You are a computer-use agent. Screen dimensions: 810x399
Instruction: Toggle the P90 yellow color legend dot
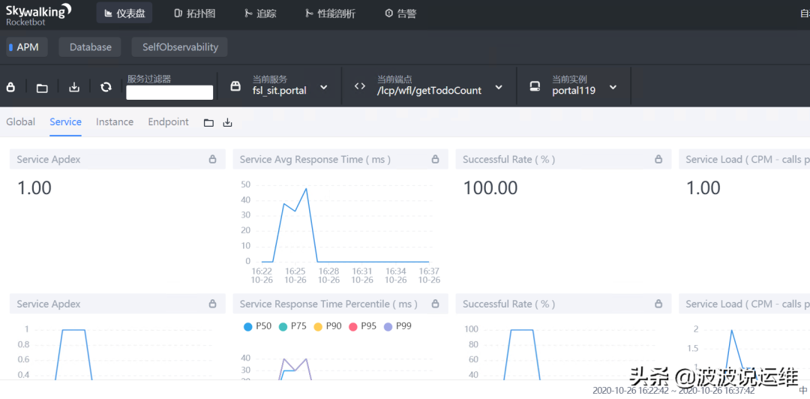[x=318, y=326]
